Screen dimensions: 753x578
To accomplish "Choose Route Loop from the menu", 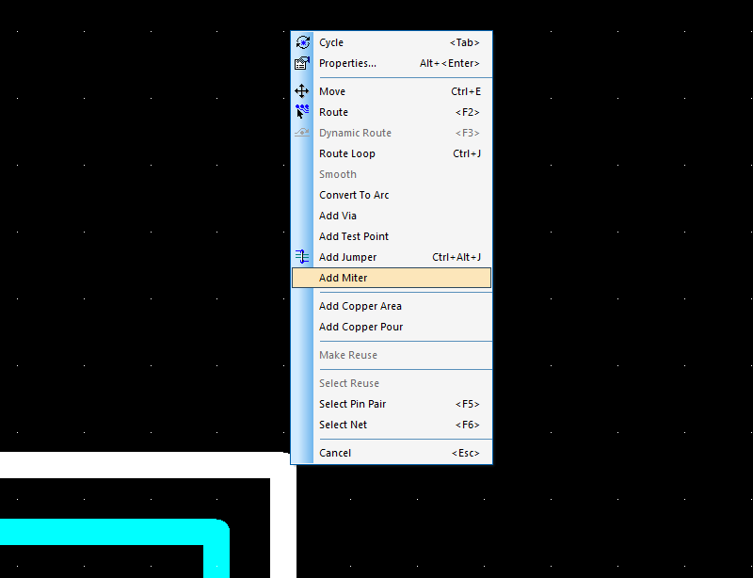I will 347,153.
